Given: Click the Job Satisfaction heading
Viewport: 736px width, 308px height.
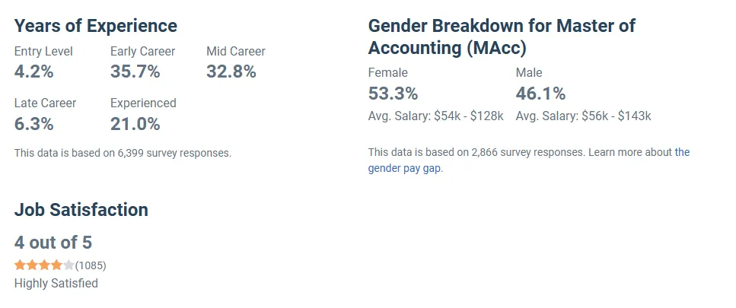Looking at the screenshot, I should click(81, 210).
